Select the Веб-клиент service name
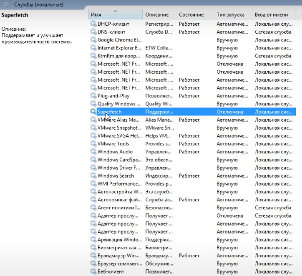302x276 pixels. pos(111,271)
